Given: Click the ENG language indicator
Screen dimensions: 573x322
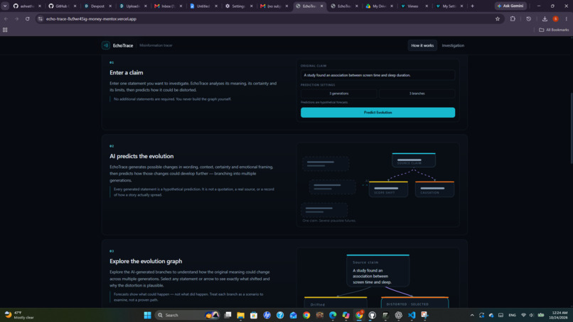Looking at the screenshot, I should (x=512, y=315).
